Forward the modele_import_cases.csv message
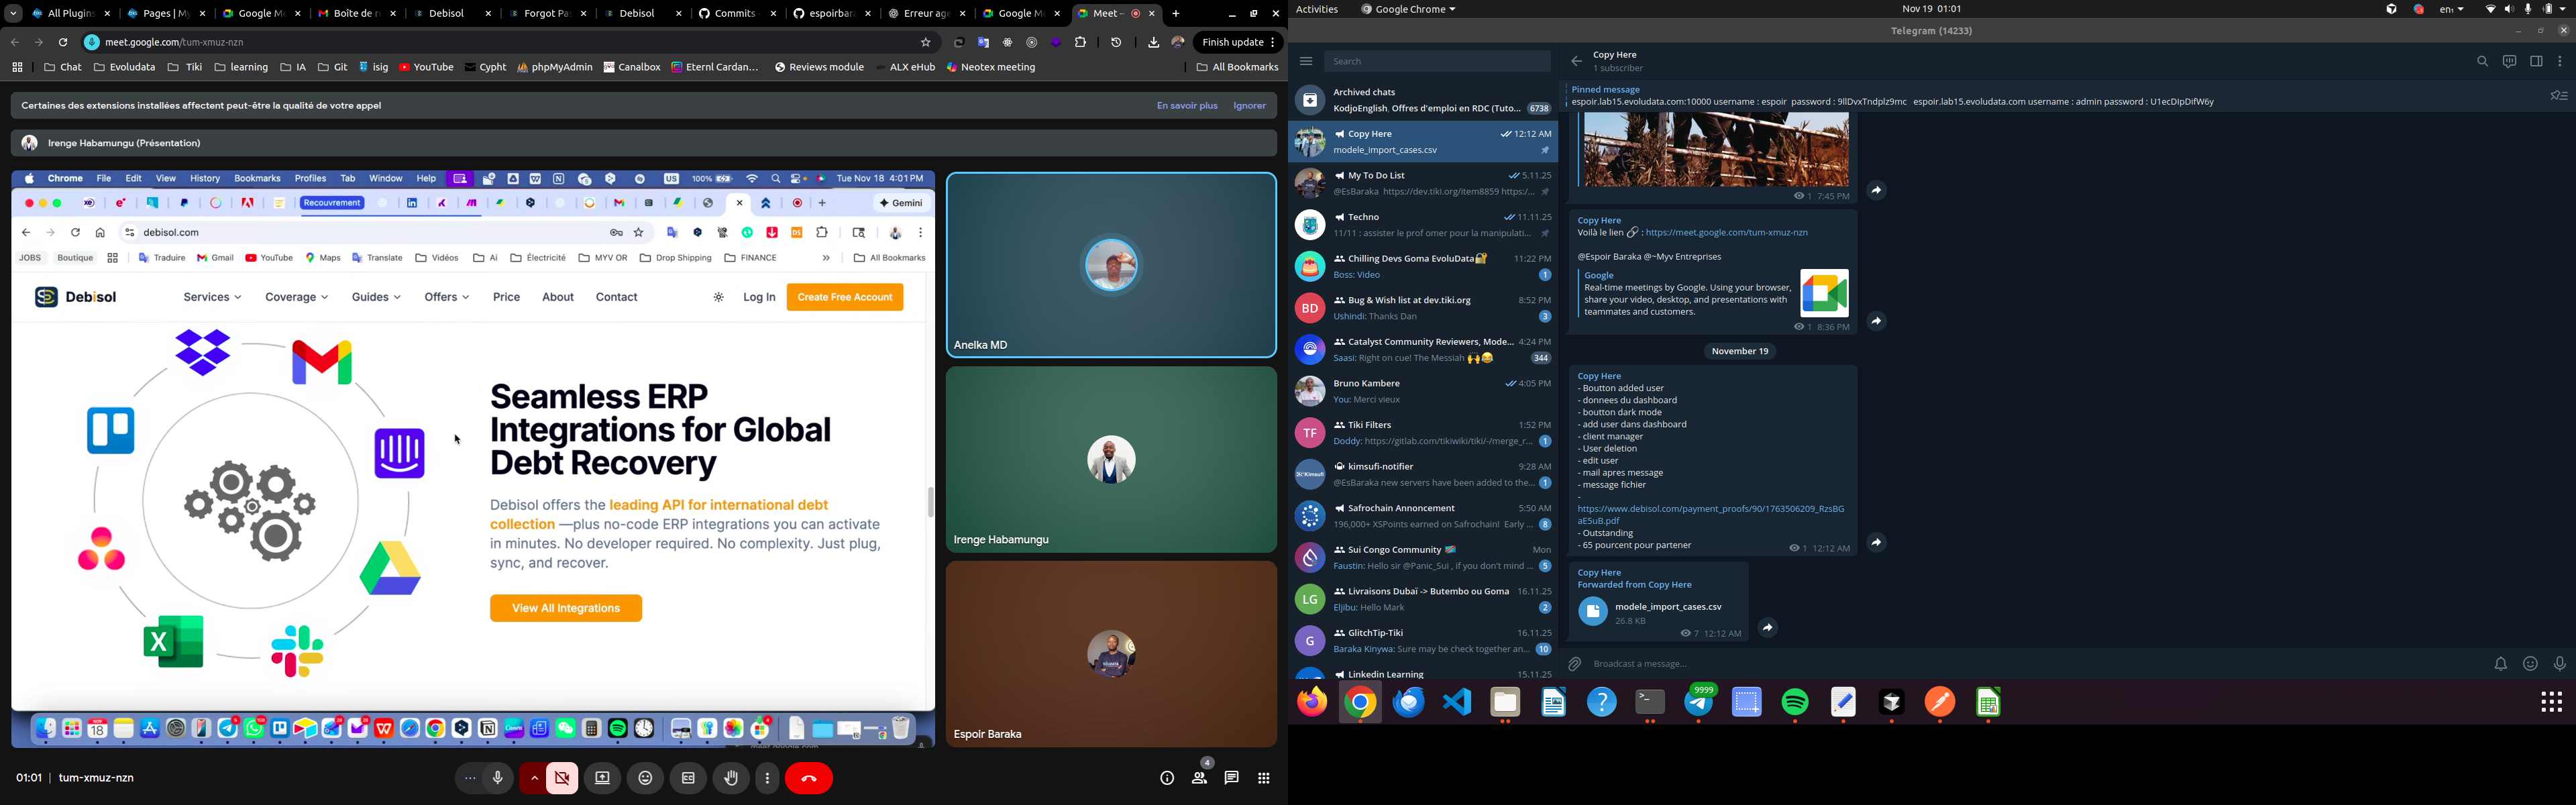The image size is (2576, 805). tap(1768, 628)
